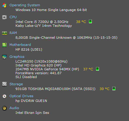Click the Audio speaker icon
The width and height of the screenshot is (129, 121).
tap(4, 108)
